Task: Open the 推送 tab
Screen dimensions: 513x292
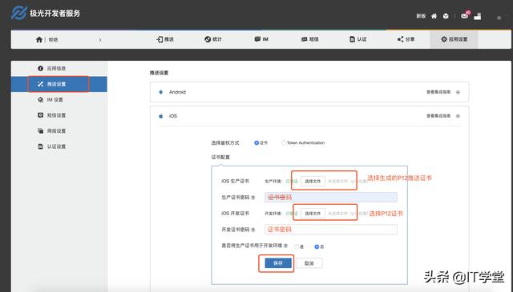Action: point(165,39)
